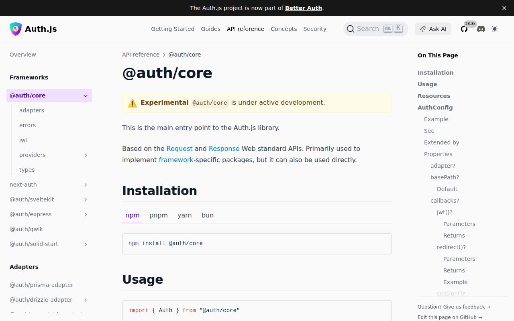Click the Ask AI button
The image size is (514, 321).
click(433, 29)
